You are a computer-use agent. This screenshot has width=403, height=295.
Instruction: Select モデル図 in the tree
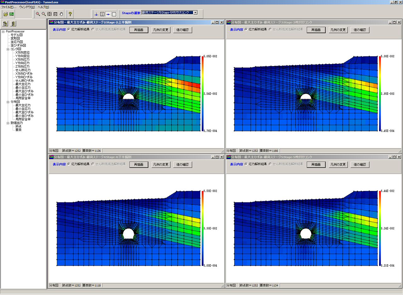pyautogui.click(x=17, y=35)
